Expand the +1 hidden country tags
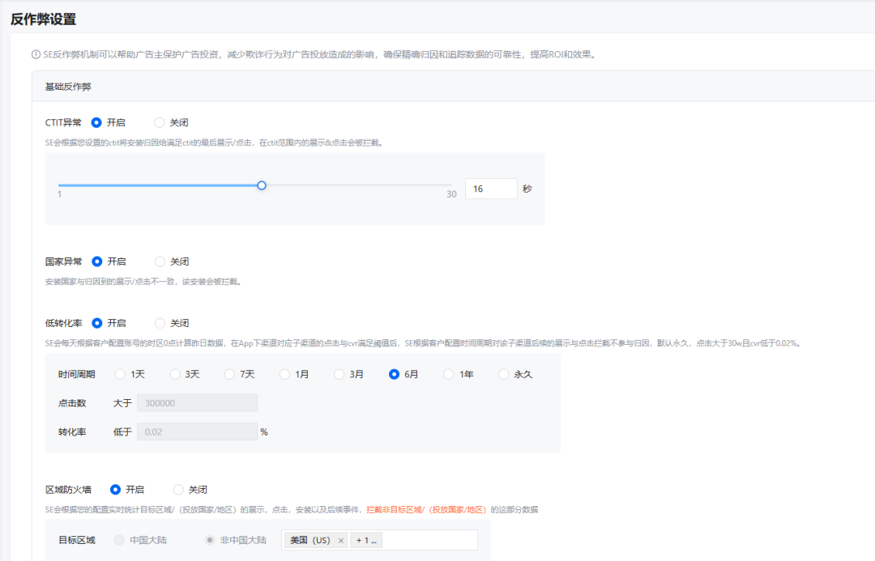The image size is (875, 561). [365, 539]
